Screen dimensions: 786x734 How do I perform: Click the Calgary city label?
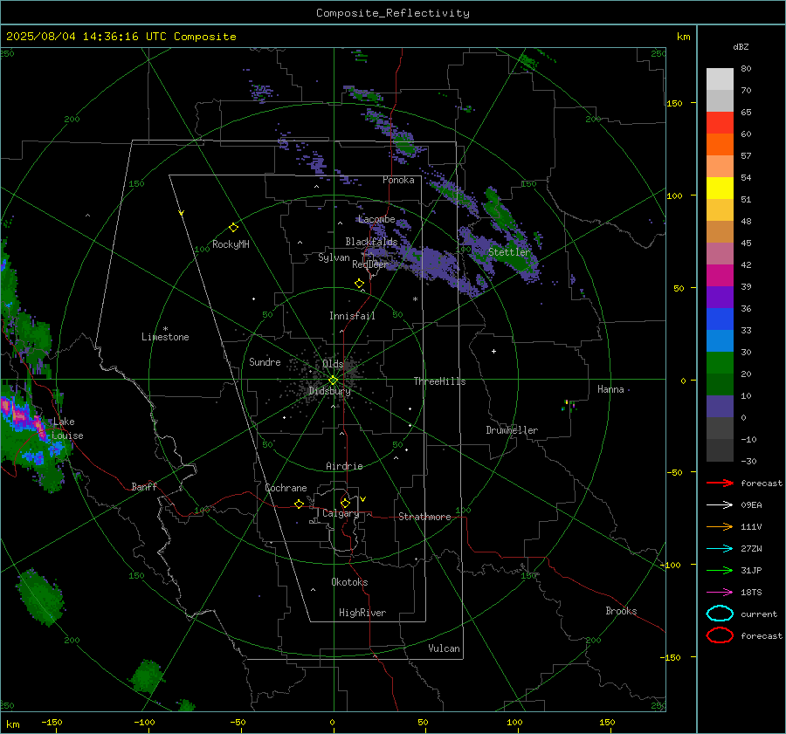[341, 513]
